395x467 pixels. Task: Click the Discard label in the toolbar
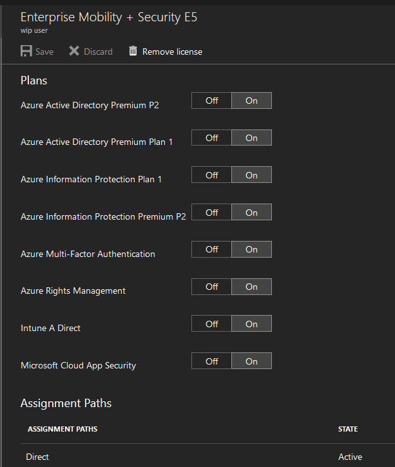99,52
